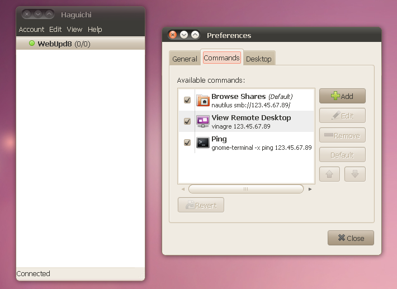Click the Connected status bar text

coord(33,273)
